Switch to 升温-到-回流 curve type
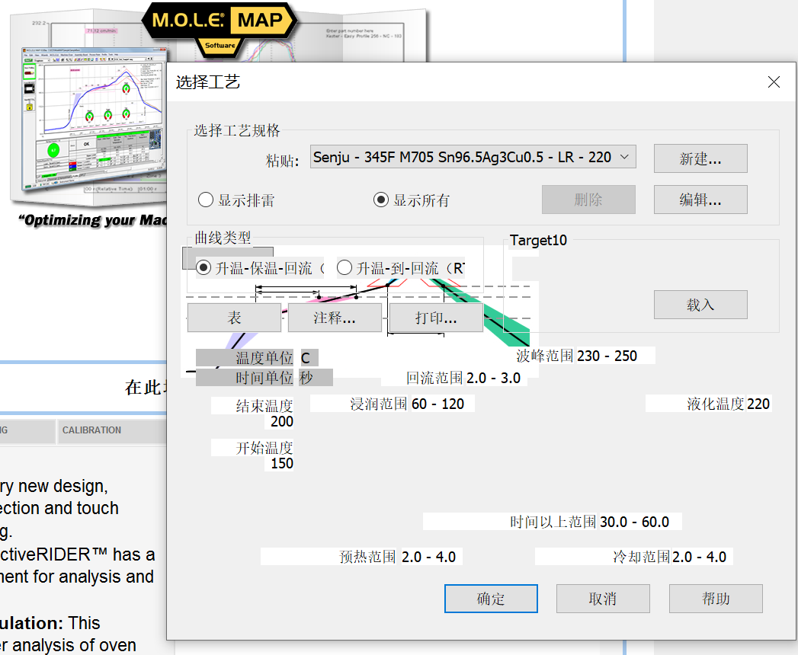The width and height of the screenshot is (798, 655). click(345, 268)
